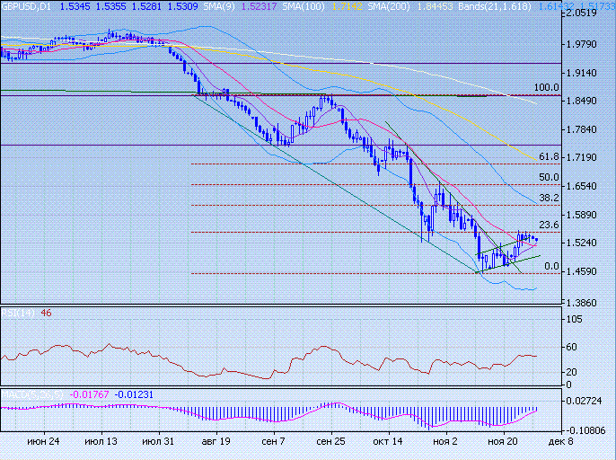The image size is (616, 460).
Task: Click the GBPUSD,D1 chart title label
Action: pyautogui.click(x=27, y=5)
